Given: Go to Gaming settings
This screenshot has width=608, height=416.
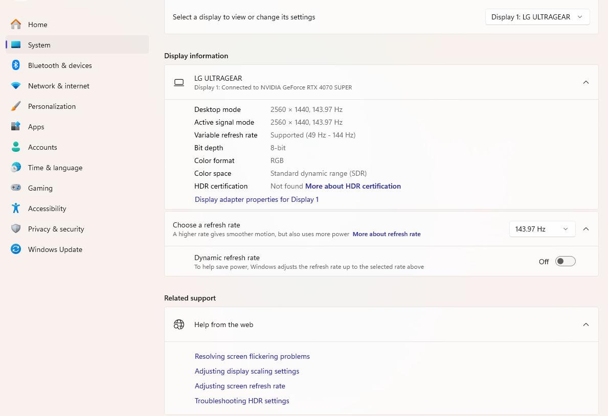Looking at the screenshot, I should tap(77, 188).
